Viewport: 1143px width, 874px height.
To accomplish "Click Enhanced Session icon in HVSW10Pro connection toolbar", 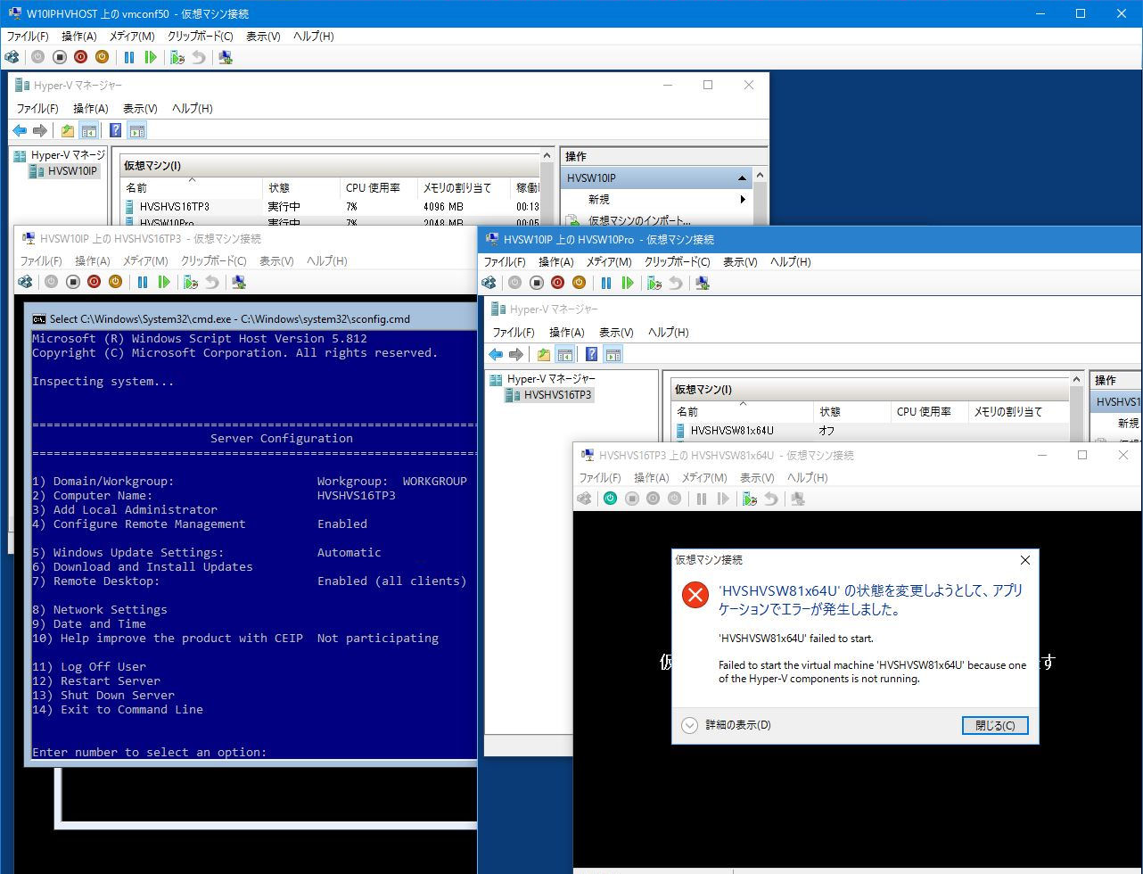I will click(x=703, y=283).
